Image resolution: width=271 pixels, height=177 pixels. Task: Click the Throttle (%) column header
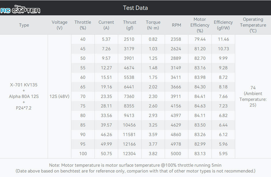pyautogui.click(x=83, y=25)
